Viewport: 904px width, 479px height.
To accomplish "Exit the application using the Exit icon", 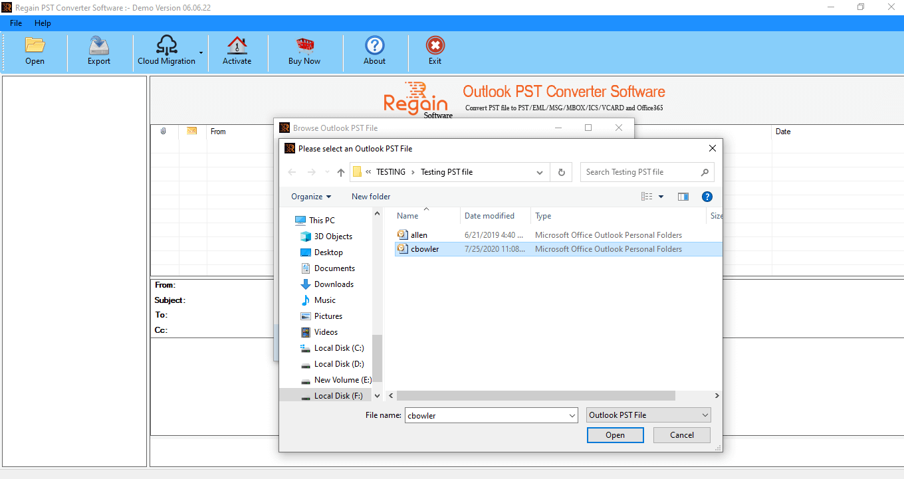I will point(435,52).
